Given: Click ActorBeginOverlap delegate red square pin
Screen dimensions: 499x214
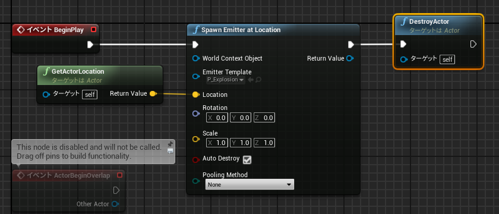Looking at the screenshot, I should click(119, 175).
